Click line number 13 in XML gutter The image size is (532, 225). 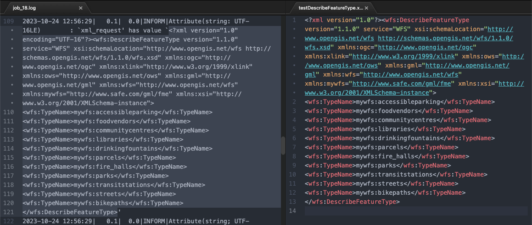point(293,202)
